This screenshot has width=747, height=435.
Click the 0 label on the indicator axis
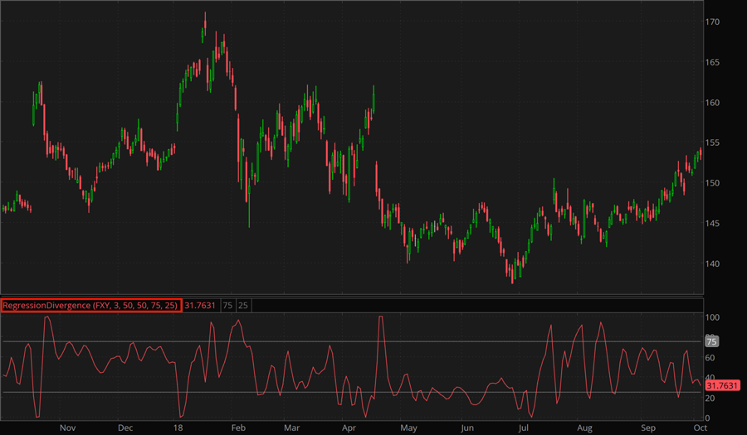pyautogui.click(x=708, y=418)
